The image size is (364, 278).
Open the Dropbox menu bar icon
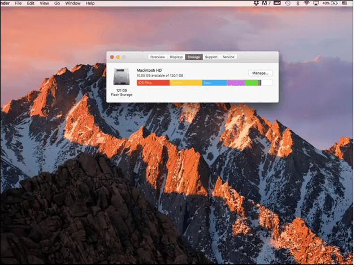pos(257,3)
